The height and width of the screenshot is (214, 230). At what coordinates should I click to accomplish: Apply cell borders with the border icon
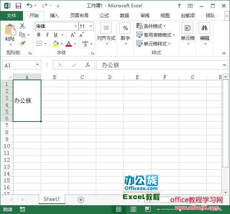click(39, 44)
